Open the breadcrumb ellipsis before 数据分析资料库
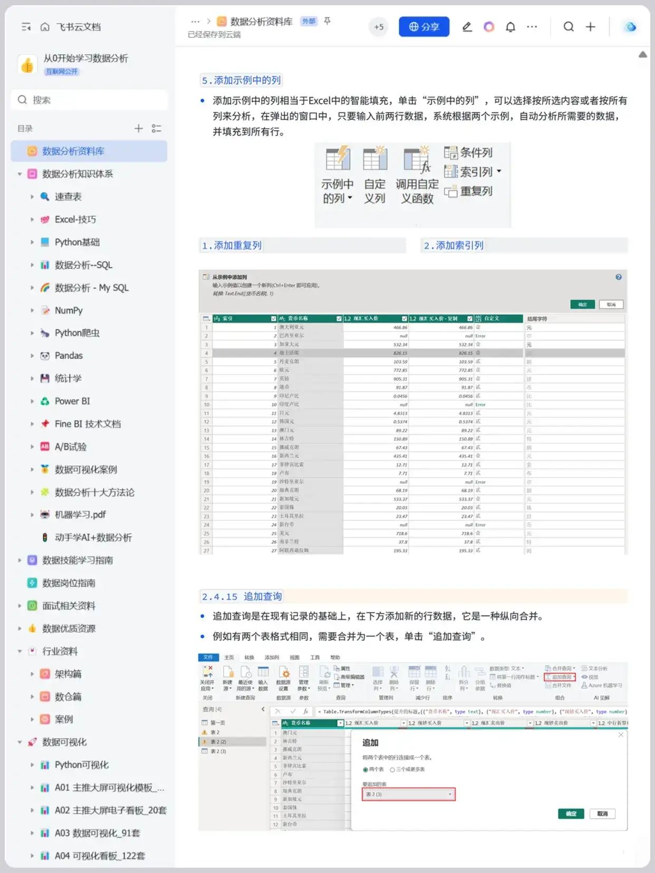Screen dimensions: 655x873 point(195,22)
